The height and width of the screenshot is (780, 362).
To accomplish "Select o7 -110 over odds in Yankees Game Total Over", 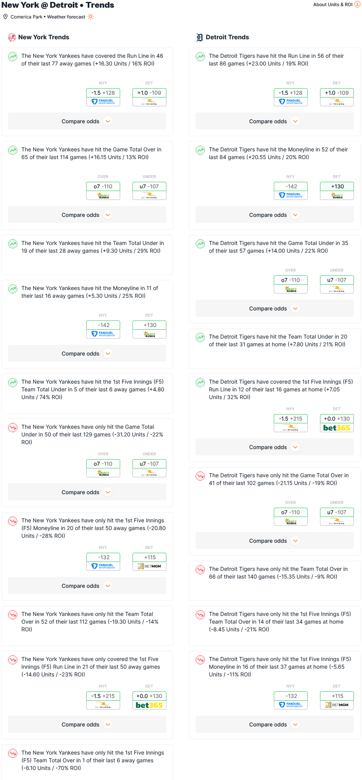I will (x=103, y=191).
